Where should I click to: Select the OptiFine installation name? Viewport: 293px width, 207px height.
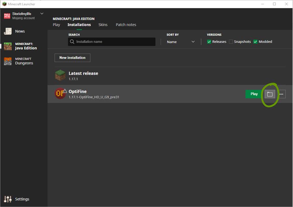(x=78, y=91)
